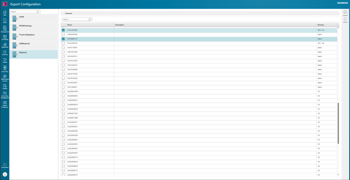The width and height of the screenshot is (350, 180).
Task: Select the UOM entity in the list
Action: (34, 18)
